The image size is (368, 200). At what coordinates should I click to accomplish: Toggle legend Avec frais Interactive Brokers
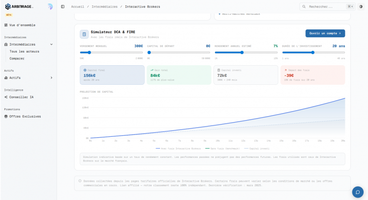coord(178,149)
